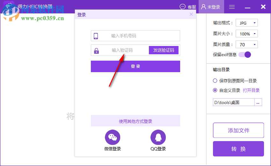Click the 转换 convert button
271x166 pixels.
(x=238, y=149)
